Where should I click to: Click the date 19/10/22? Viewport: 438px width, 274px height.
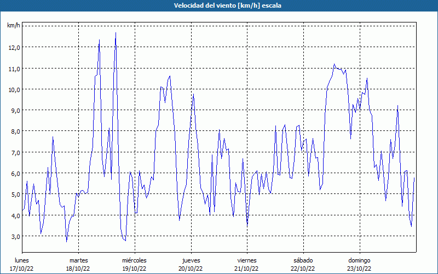tap(134, 269)
